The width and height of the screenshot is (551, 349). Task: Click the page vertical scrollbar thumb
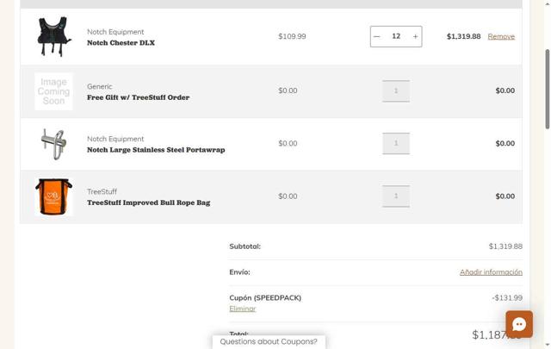click(548, 89)
